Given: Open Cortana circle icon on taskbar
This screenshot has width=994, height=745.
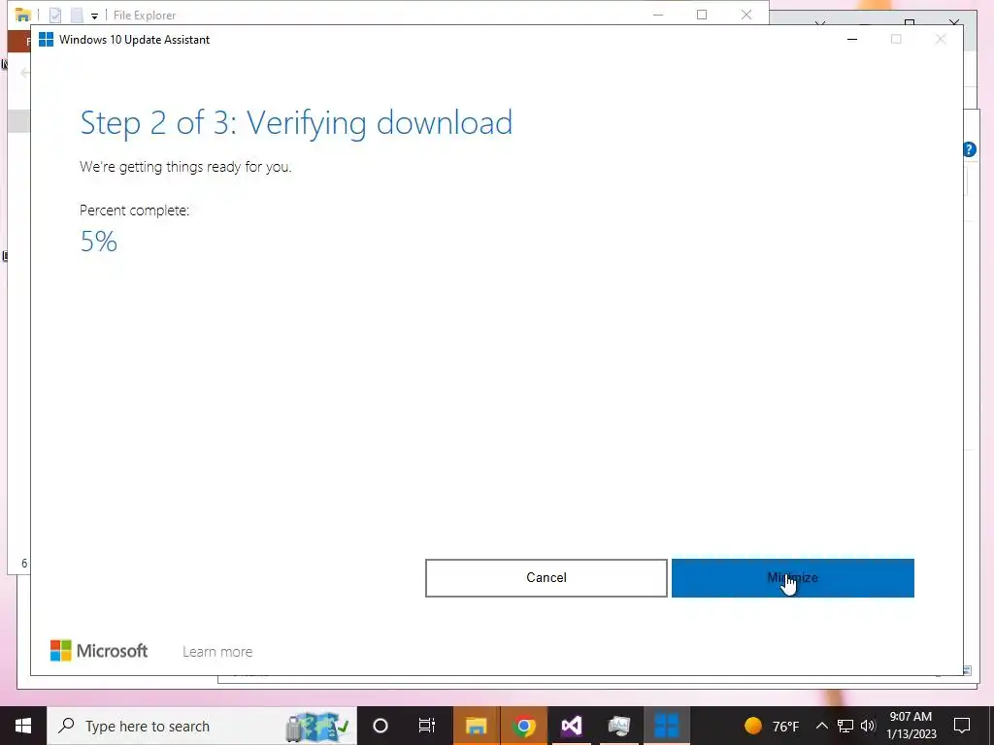Looking at the screenshot, I should coord(381,726).
